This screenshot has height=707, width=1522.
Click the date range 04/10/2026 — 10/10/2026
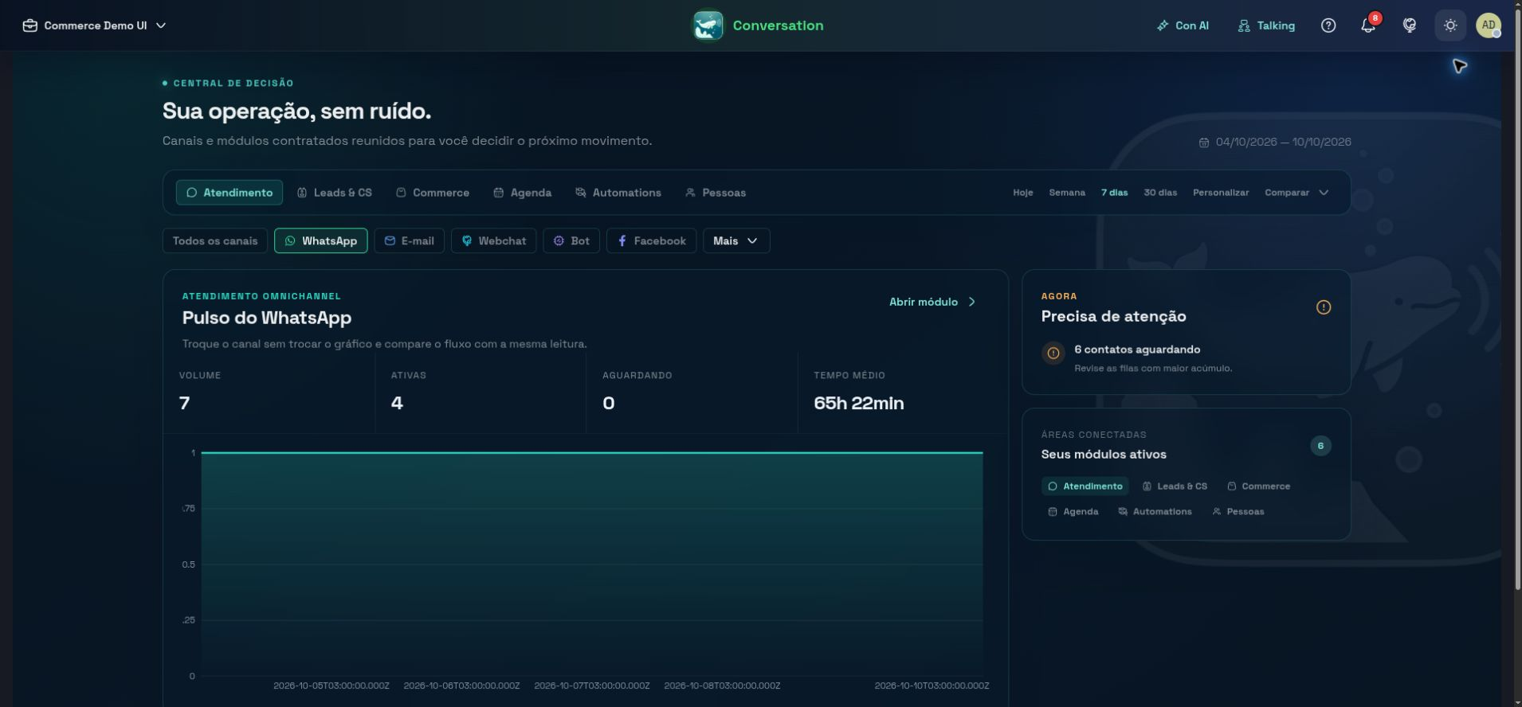click(1275, 142)
